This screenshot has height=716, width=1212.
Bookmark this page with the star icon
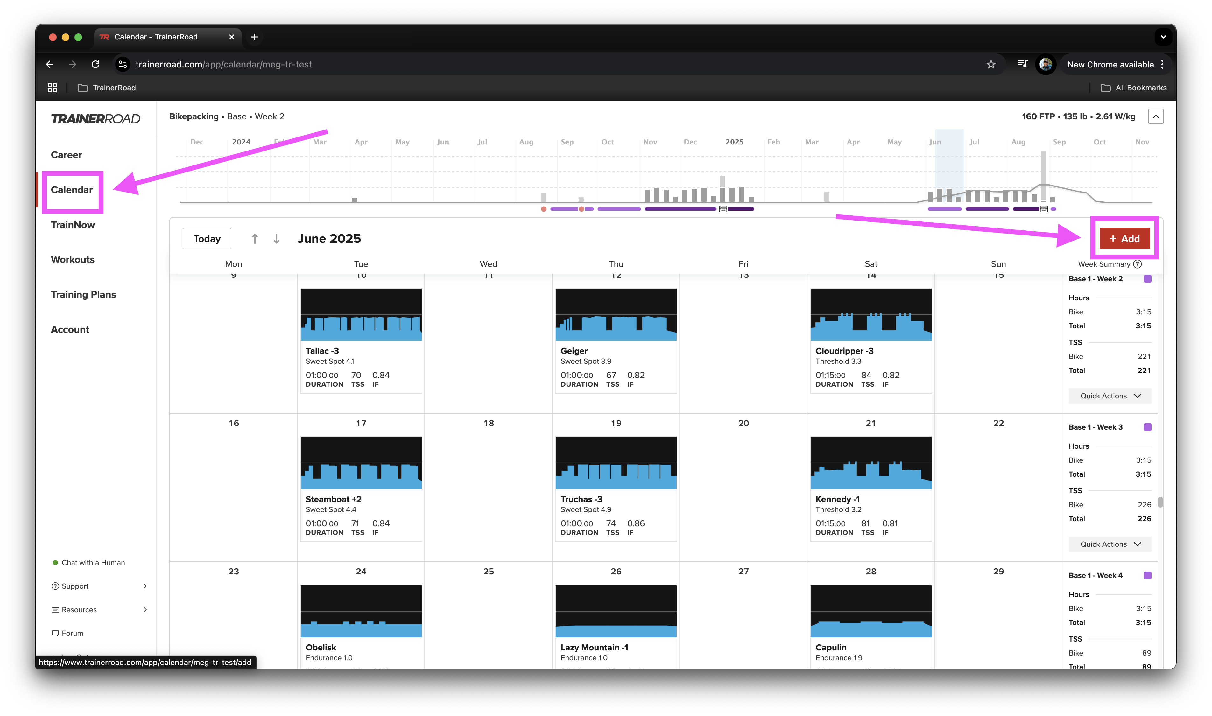coord(991,64)
